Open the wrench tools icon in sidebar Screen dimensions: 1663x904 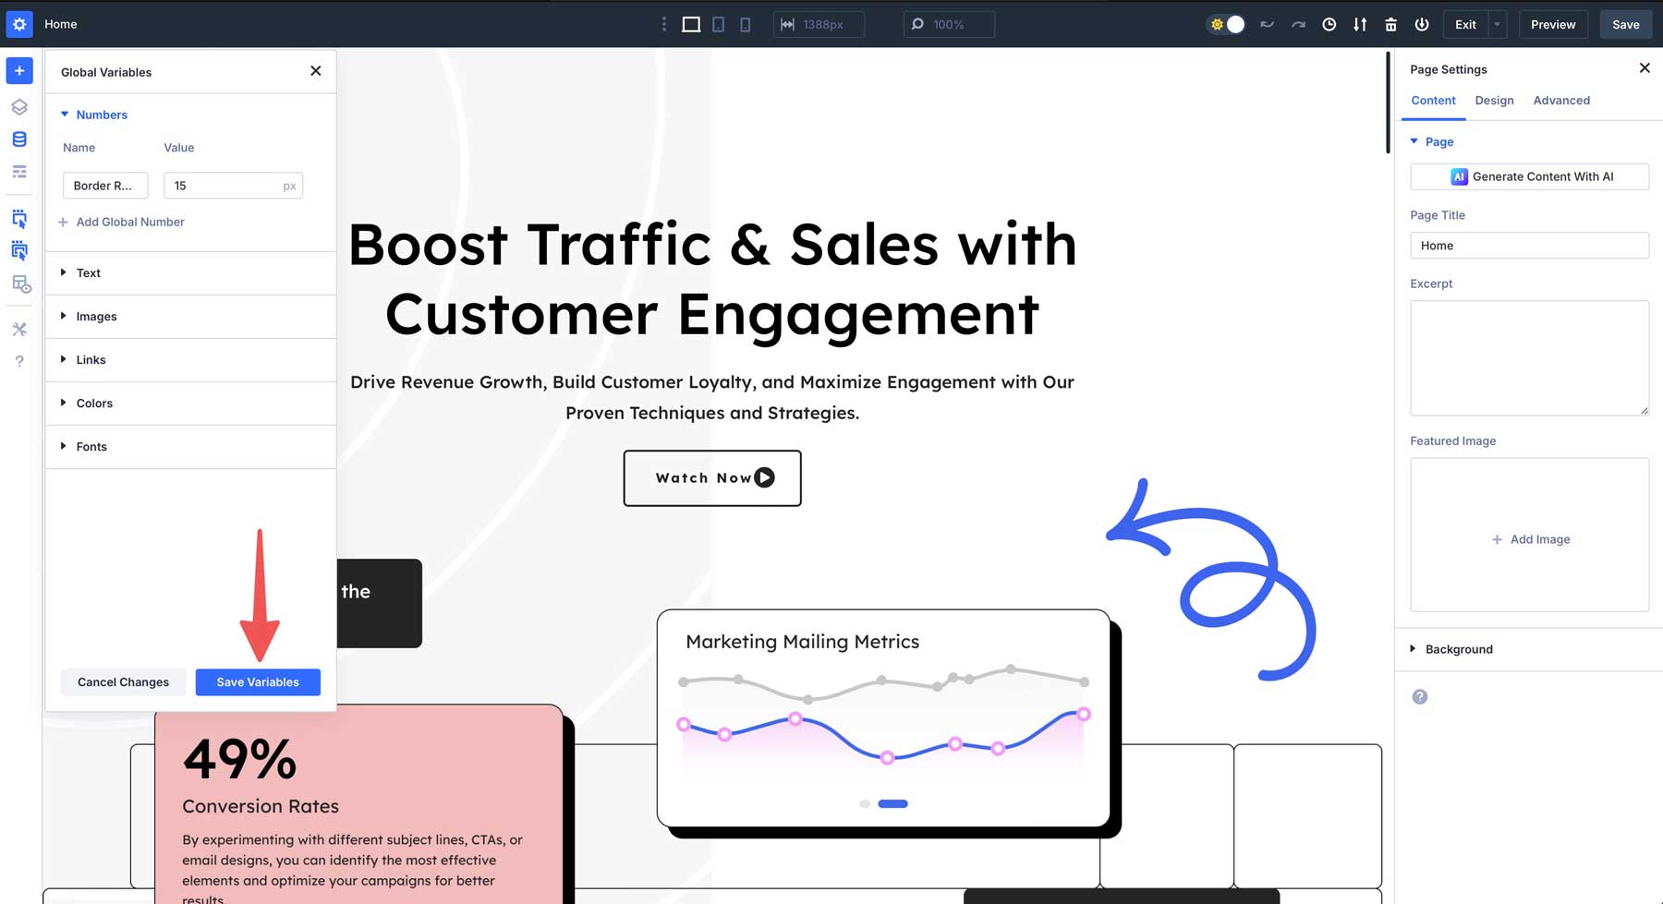(x=19, y=329)
